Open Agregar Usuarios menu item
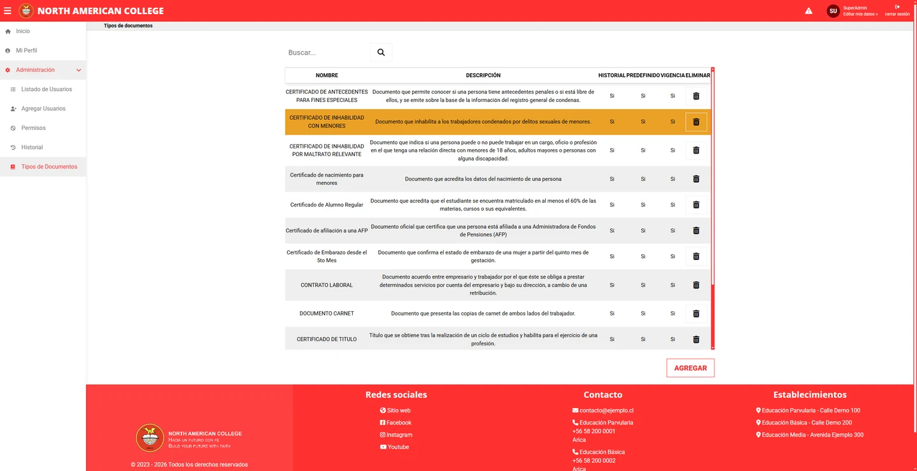Image resolution: width=917 pixels, height=471 pixels. pyautogui.click(x=43, y=109)
